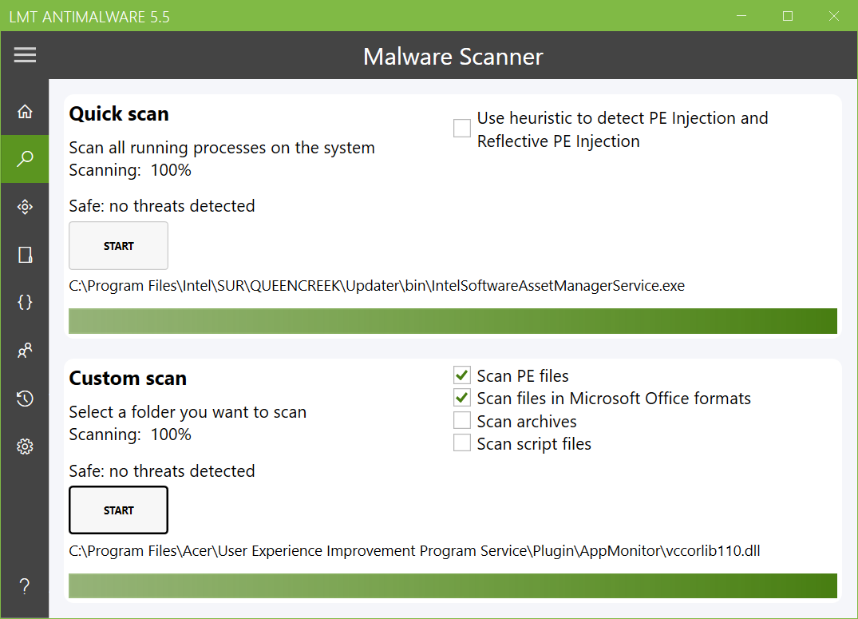This screenshot has height=619, width=858.
Task: Enable heuristic PE Injection detection checkbox
Action: pyautogui.click(x=462, y=128)
